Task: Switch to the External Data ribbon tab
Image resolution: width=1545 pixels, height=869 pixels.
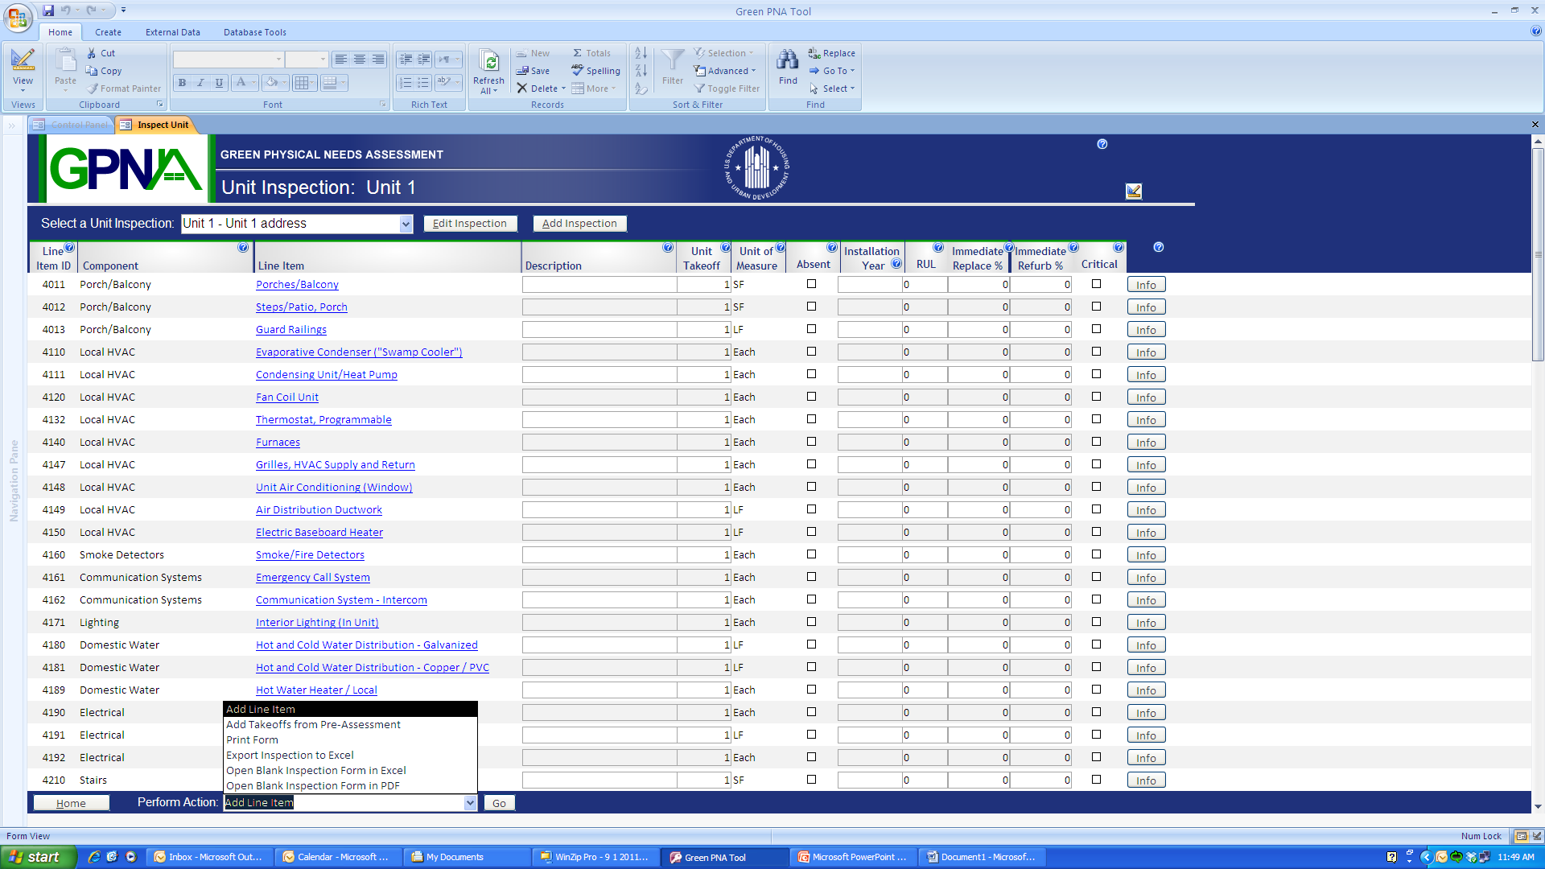Action: click(172, 32)
